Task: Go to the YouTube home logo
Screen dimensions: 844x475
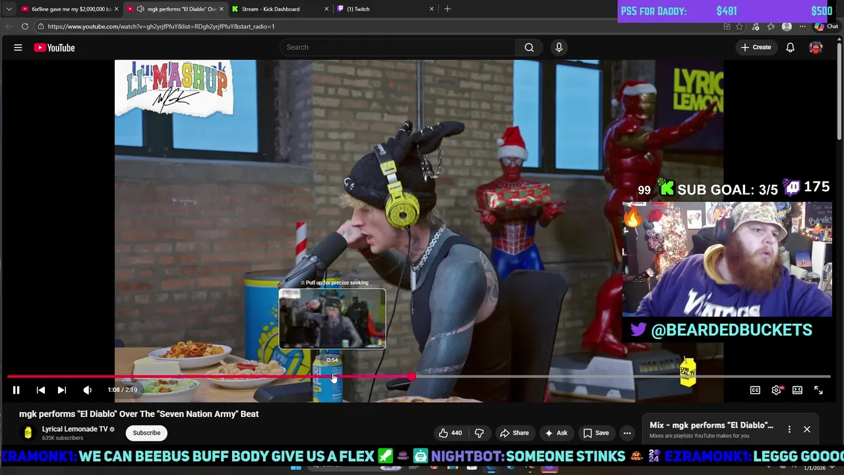Action: 54,47
